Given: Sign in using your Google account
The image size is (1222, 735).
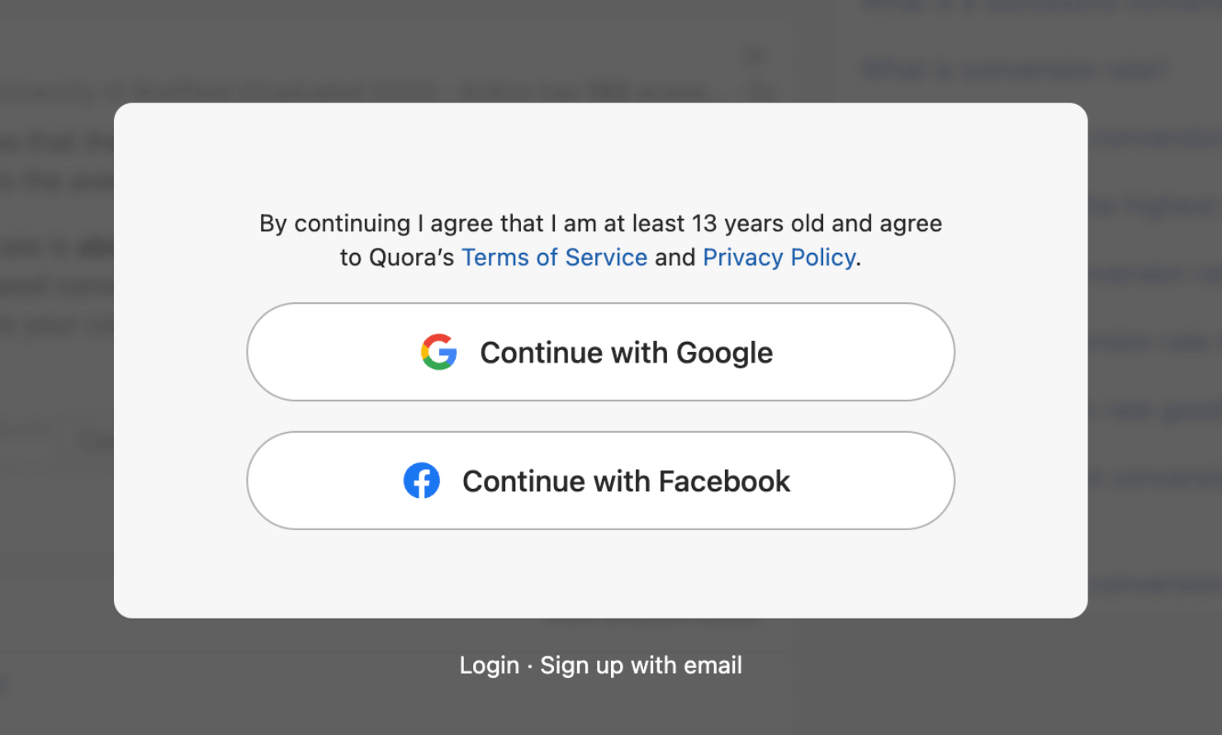Looking at the screenshot, I should (x=601, y=352).
